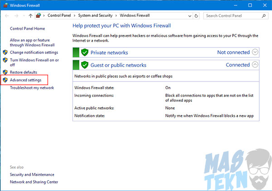
Task: Select 'Networks in public places' description
Action: 123,76
